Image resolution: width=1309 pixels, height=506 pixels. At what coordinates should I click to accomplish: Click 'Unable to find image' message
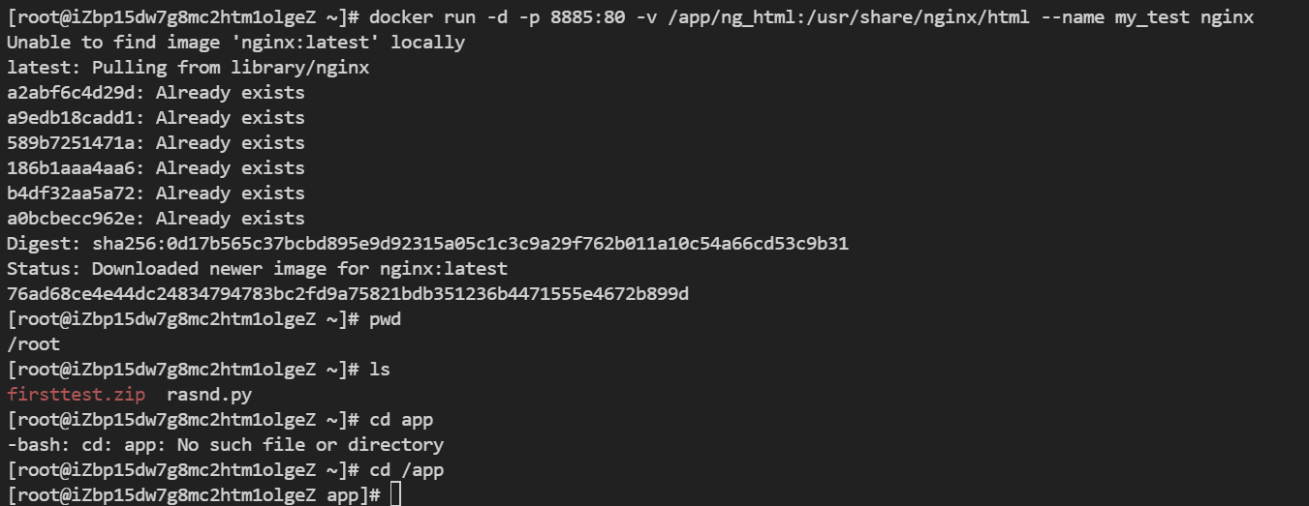(235, 42)
